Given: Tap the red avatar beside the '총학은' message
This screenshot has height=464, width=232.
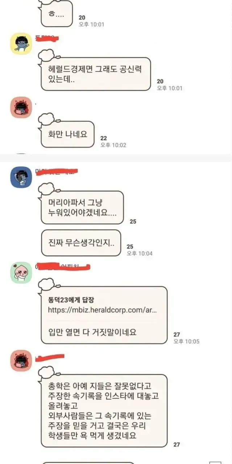Looking at the screenshot, I should 21,360.
